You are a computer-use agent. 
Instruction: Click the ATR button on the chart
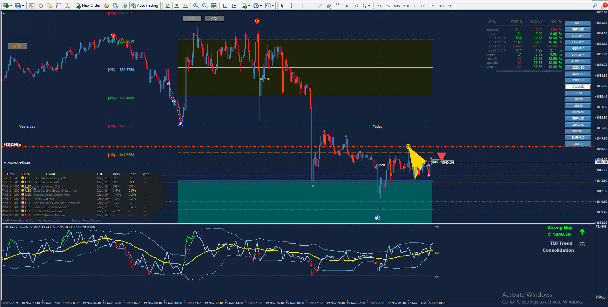coord(17,46)
